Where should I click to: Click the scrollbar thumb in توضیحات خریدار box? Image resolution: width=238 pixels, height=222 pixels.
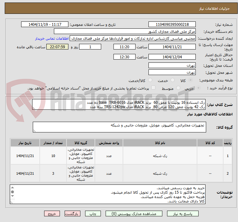point(12,192)
